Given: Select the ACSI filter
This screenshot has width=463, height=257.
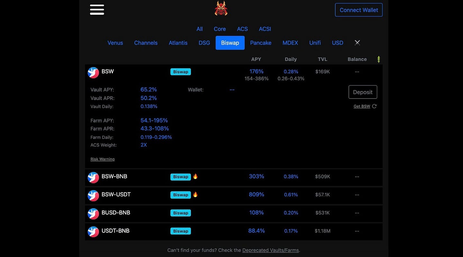Looking at the screenshot, I should [265, 29].
